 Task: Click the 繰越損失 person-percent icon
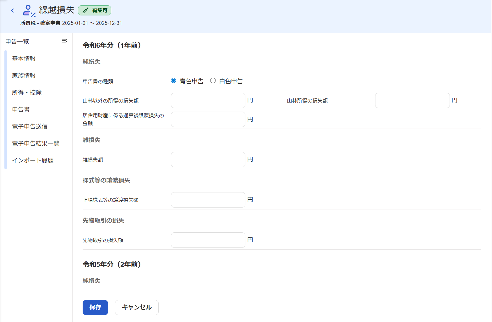(29, 11)
